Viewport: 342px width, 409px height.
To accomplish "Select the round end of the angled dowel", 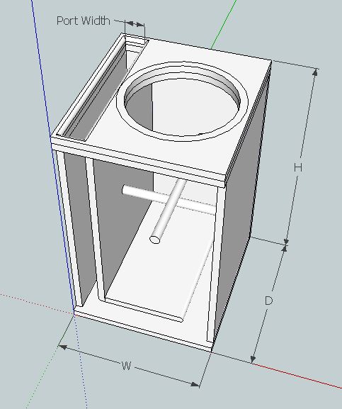I will click(x=155, y=239).
